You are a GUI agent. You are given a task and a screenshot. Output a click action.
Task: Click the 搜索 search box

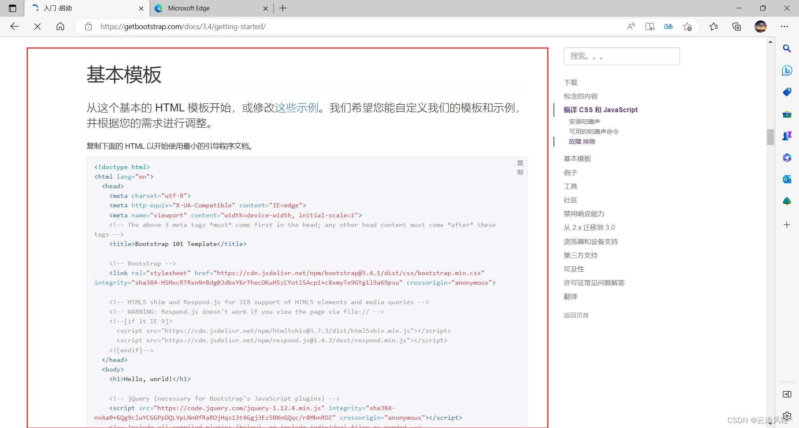click(x=622, y=56)
